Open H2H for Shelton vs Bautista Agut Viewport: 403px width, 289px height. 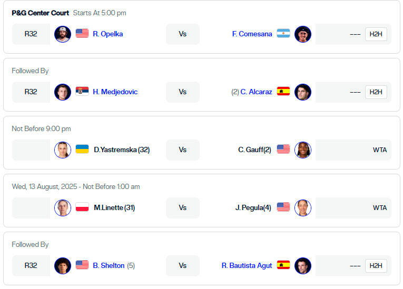click(376, 266)
